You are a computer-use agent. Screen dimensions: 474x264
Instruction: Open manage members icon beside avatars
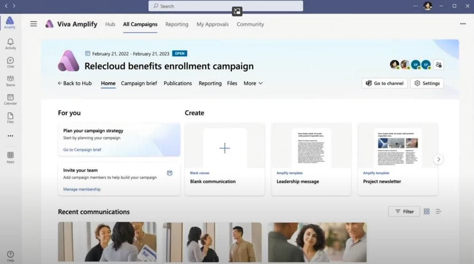point(438,65)
